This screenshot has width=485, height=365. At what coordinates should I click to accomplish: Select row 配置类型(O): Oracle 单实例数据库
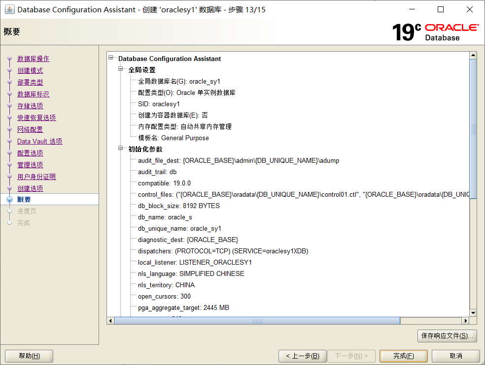tap(186, 92)
